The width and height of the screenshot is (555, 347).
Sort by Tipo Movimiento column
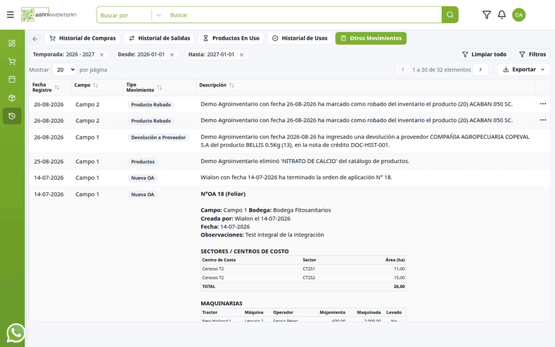[160, 87]
